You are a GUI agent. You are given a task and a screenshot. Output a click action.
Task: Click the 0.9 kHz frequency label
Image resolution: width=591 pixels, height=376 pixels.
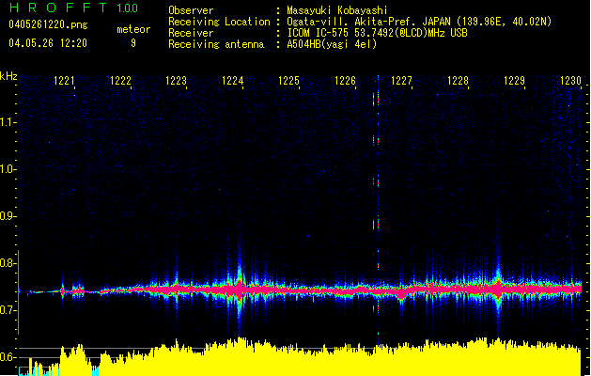pyautogui.click(x=8, y=216)
